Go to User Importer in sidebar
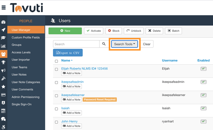The width and height of the screenshot is (213, 130). [21, 60]
